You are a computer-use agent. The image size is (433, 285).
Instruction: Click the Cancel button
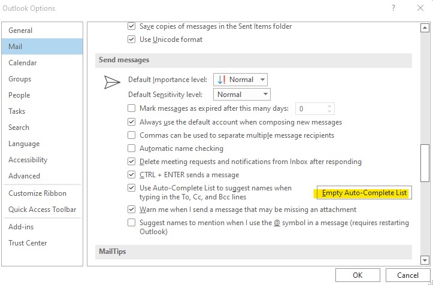(x=408, y=275)
